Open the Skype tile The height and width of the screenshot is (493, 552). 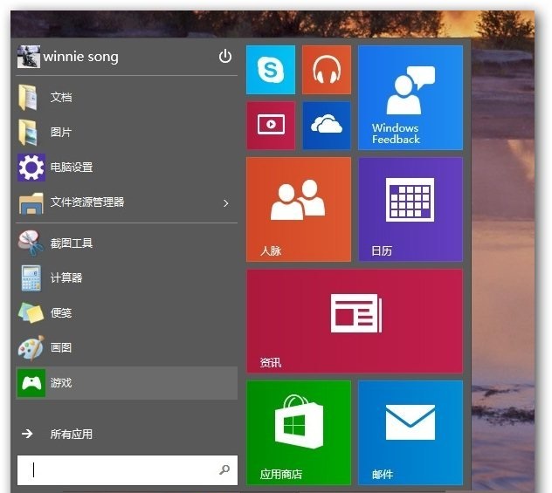tap(271, 70)
